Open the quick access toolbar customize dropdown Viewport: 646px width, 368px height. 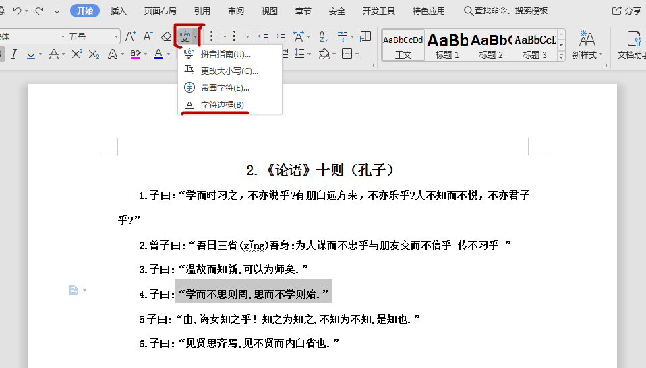click(57, 11)
